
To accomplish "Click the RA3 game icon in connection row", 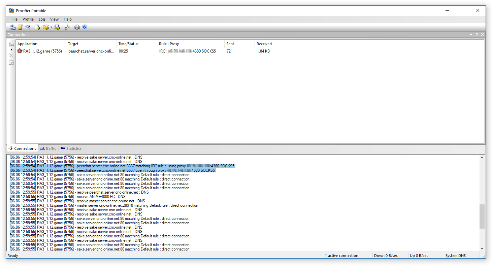I will [x=20, y=51].
